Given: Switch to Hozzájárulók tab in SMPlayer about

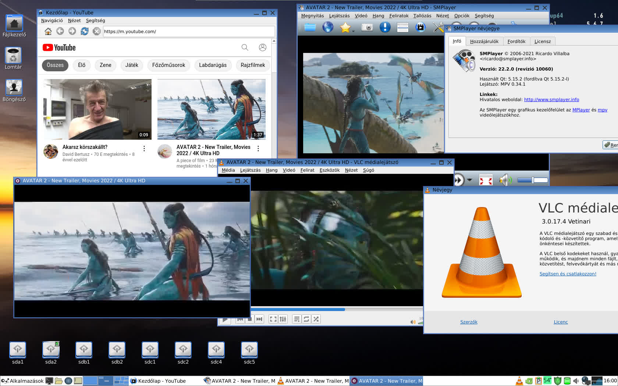Looking at the screenshot, I should point(484,42).
